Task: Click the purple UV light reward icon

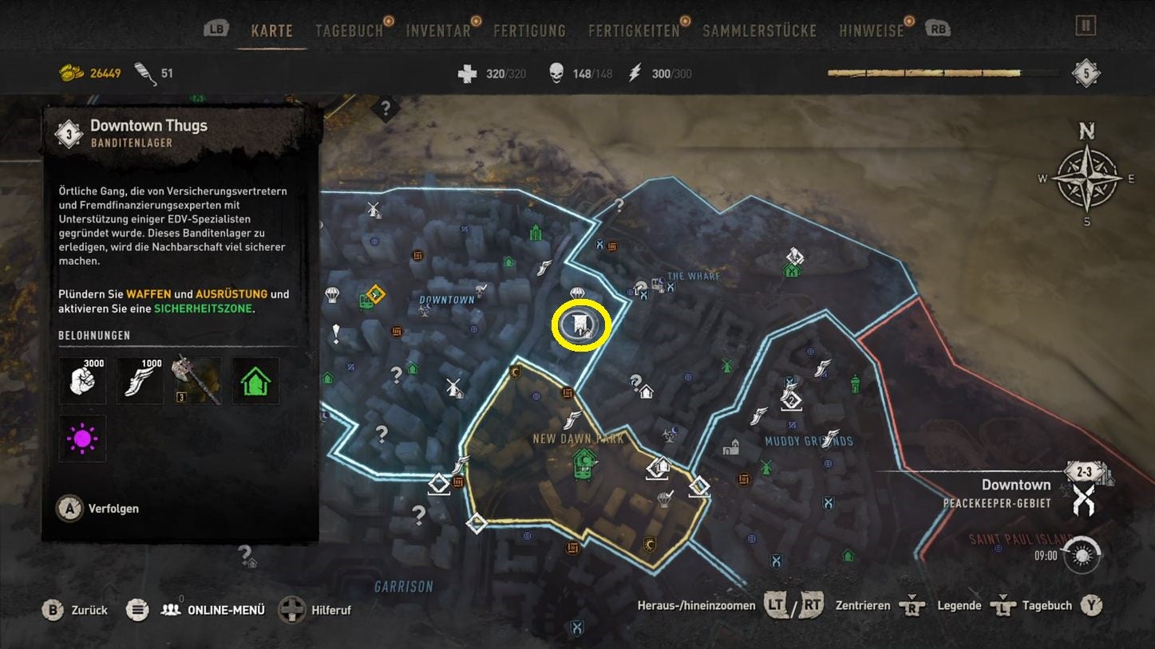Action: (82, 439)
